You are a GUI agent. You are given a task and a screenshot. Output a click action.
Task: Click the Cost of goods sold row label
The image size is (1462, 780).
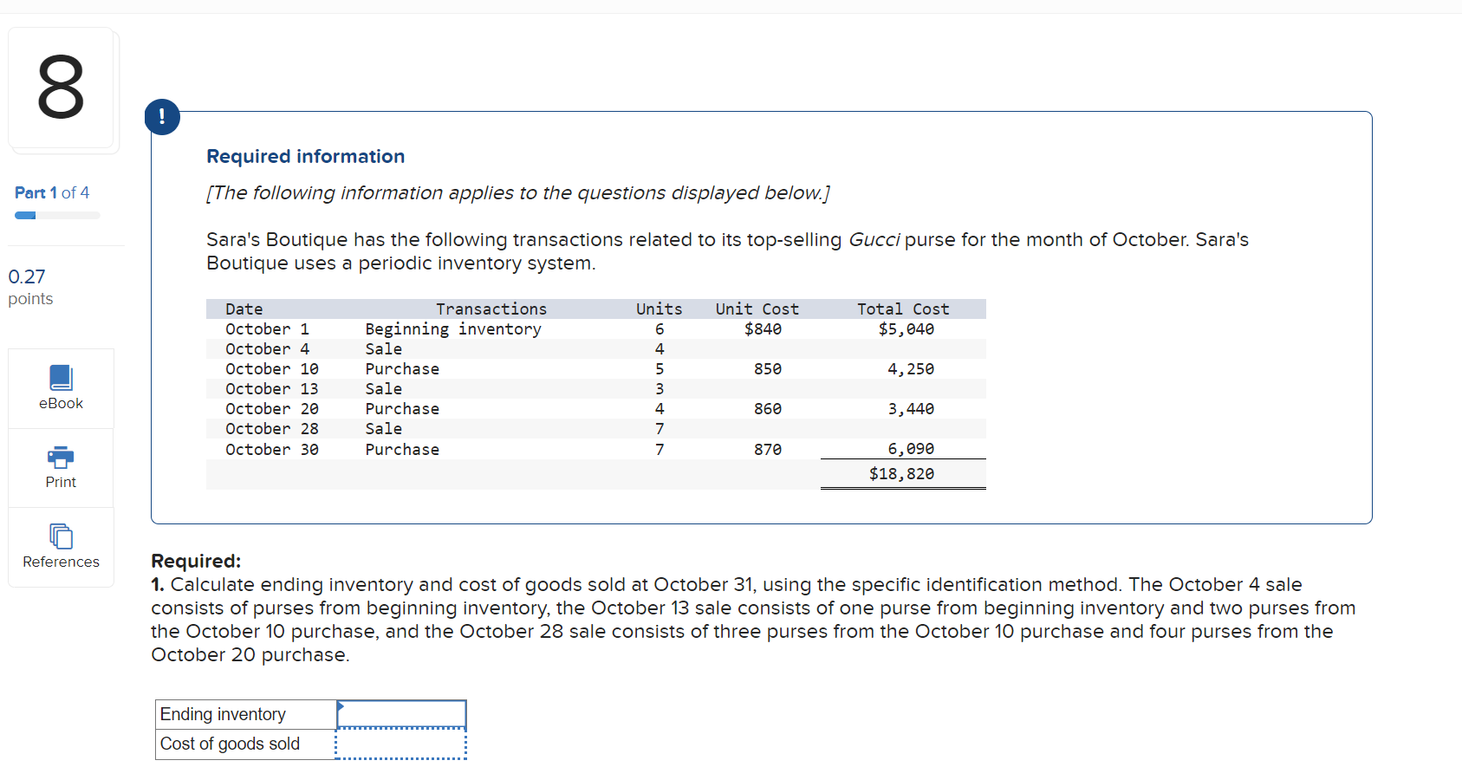point(230,744)
